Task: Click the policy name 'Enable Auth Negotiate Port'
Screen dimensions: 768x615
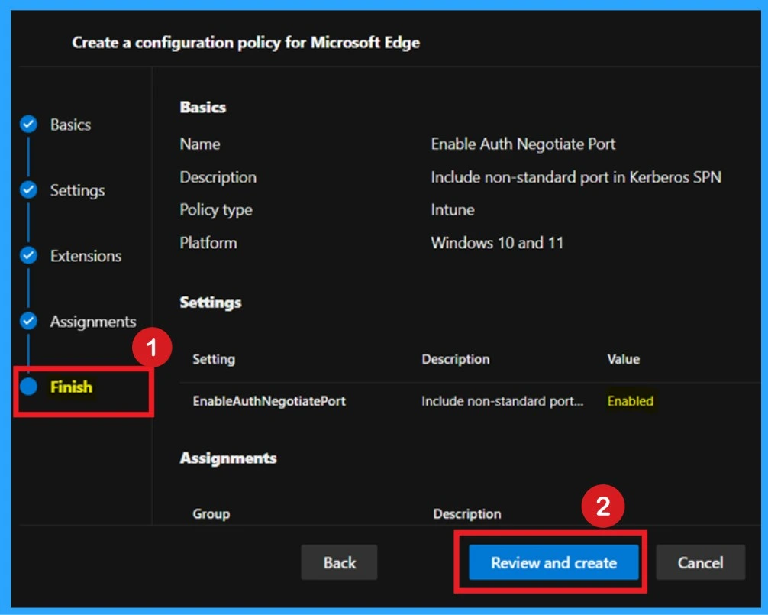Action: (x=523, y=144)
